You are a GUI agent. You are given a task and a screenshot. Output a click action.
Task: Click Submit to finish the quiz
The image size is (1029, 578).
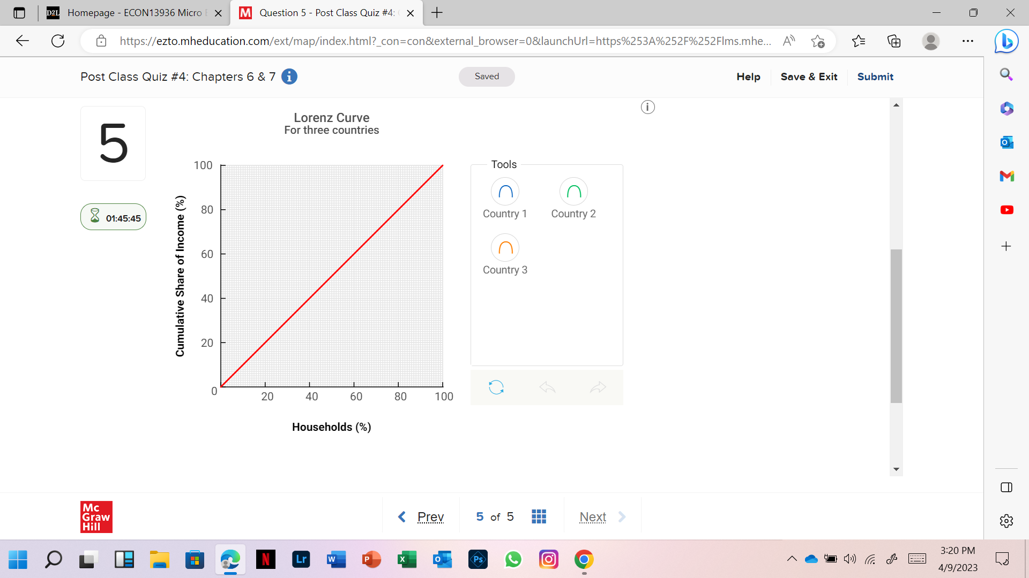click(875, 77)
